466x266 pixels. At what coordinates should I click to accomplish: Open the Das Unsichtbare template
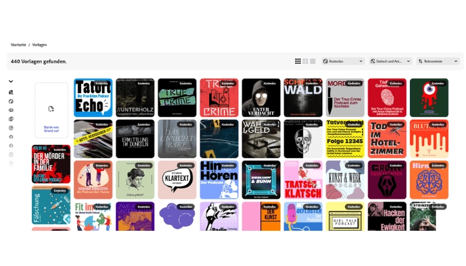click(x=177, y=138)
